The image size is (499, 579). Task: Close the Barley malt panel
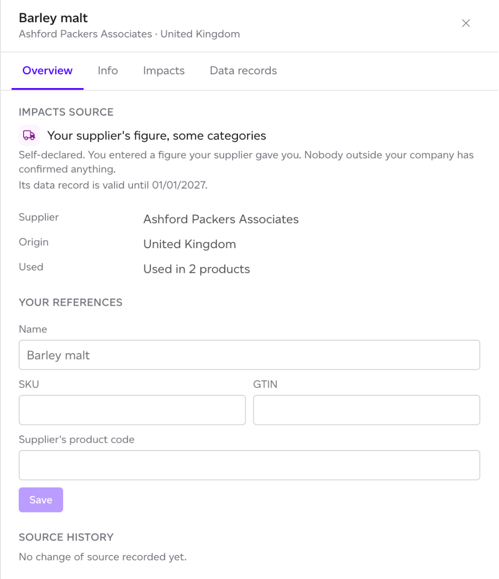[x=466, y=23]
